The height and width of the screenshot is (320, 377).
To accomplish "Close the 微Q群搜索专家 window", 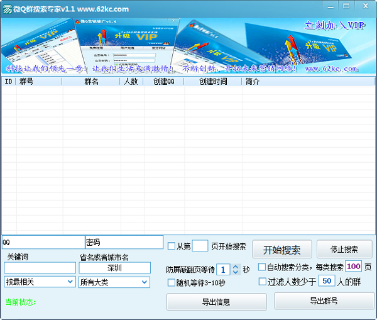I will pyautogui.click(x=364, y=6).
